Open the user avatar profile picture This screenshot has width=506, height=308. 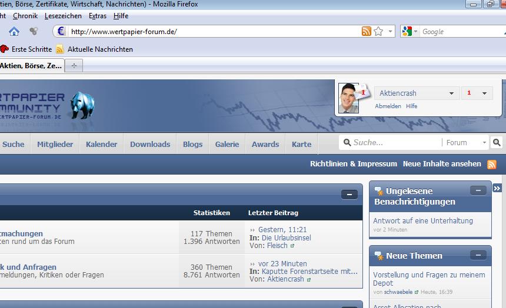point(348,98)
